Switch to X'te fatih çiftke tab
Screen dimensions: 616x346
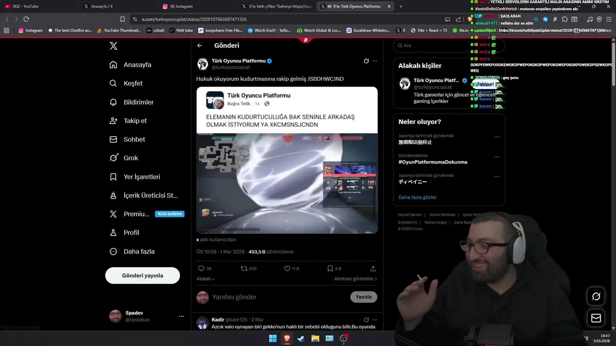277,6
